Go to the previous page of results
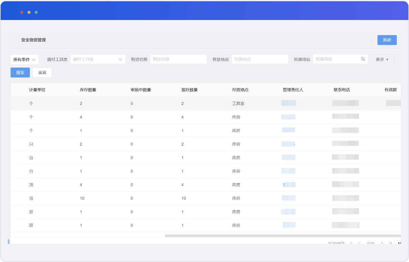 [x=359, y=243]
